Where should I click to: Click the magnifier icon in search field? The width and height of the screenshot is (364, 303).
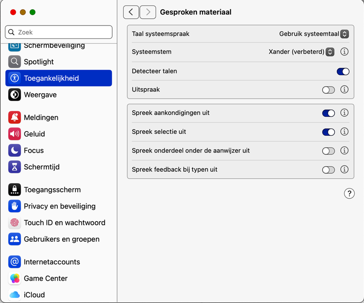tap(11, 32)
